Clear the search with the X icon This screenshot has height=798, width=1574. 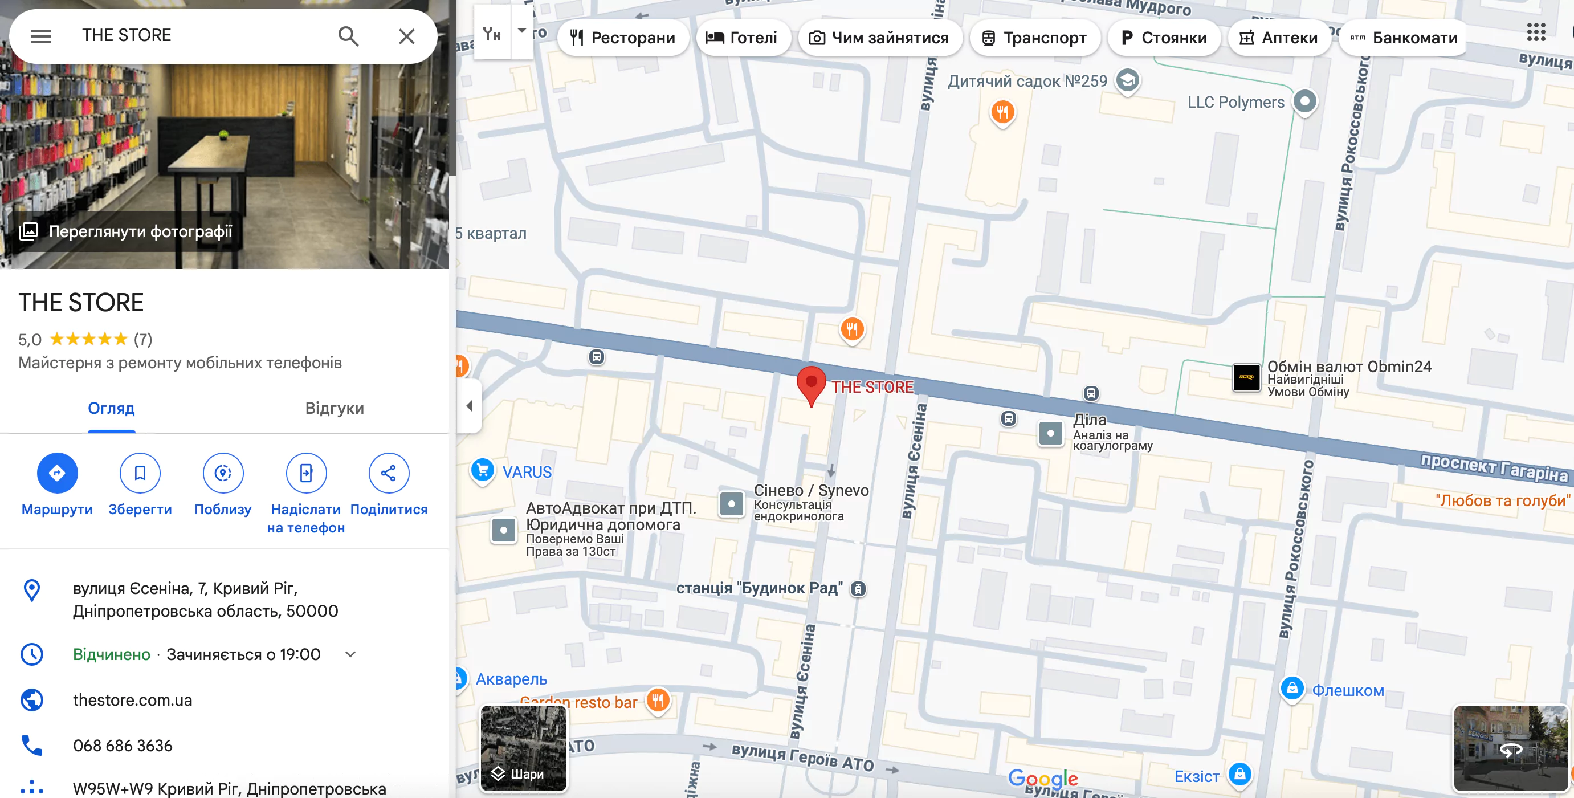[407, 36]
